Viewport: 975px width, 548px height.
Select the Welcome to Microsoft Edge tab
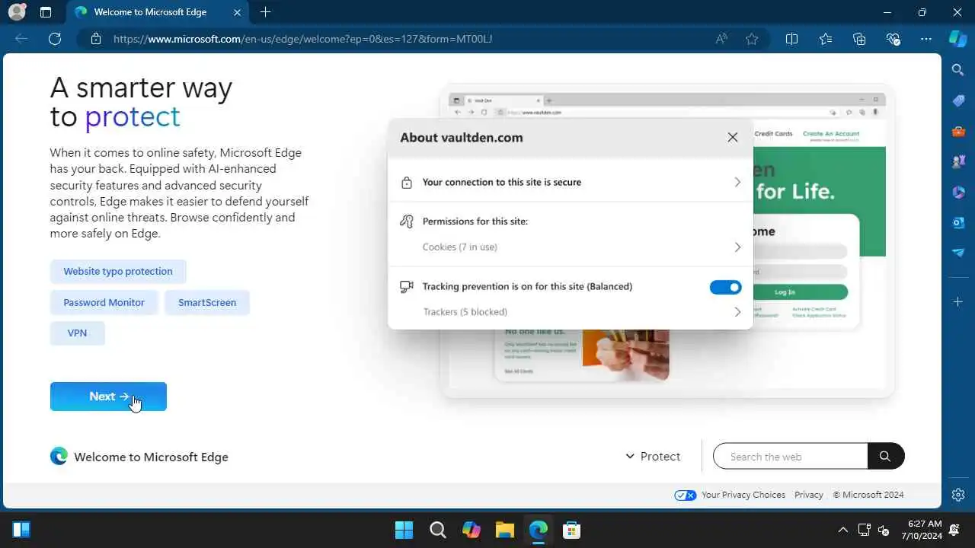pos(156,12)
